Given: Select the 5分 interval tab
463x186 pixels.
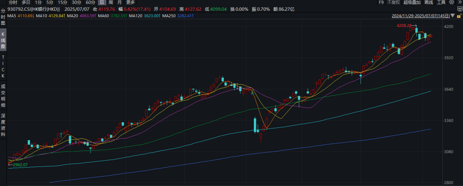Looking at the screenshot, I should pyautogui.click(x=50, y=3).
